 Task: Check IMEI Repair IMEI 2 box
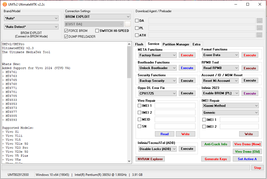[204, 127]
